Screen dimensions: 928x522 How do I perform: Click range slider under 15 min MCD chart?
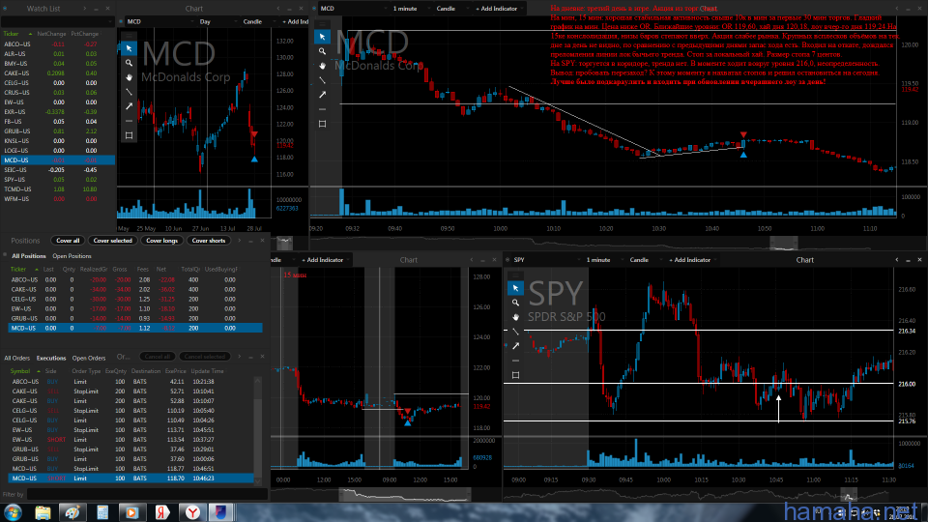[x=405, y=494]
